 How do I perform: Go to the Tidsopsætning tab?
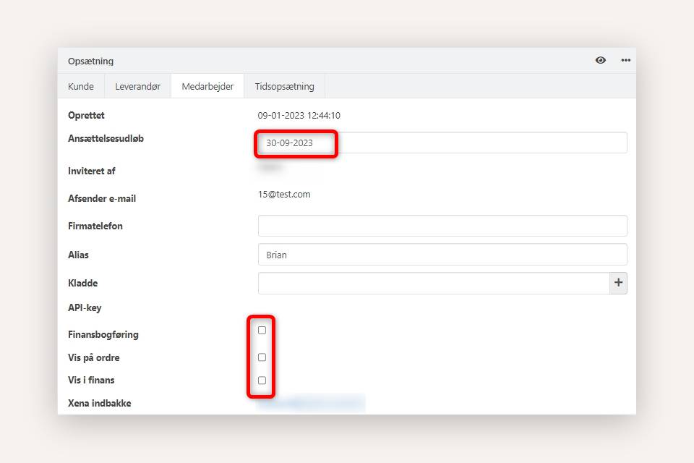[284, 86]
